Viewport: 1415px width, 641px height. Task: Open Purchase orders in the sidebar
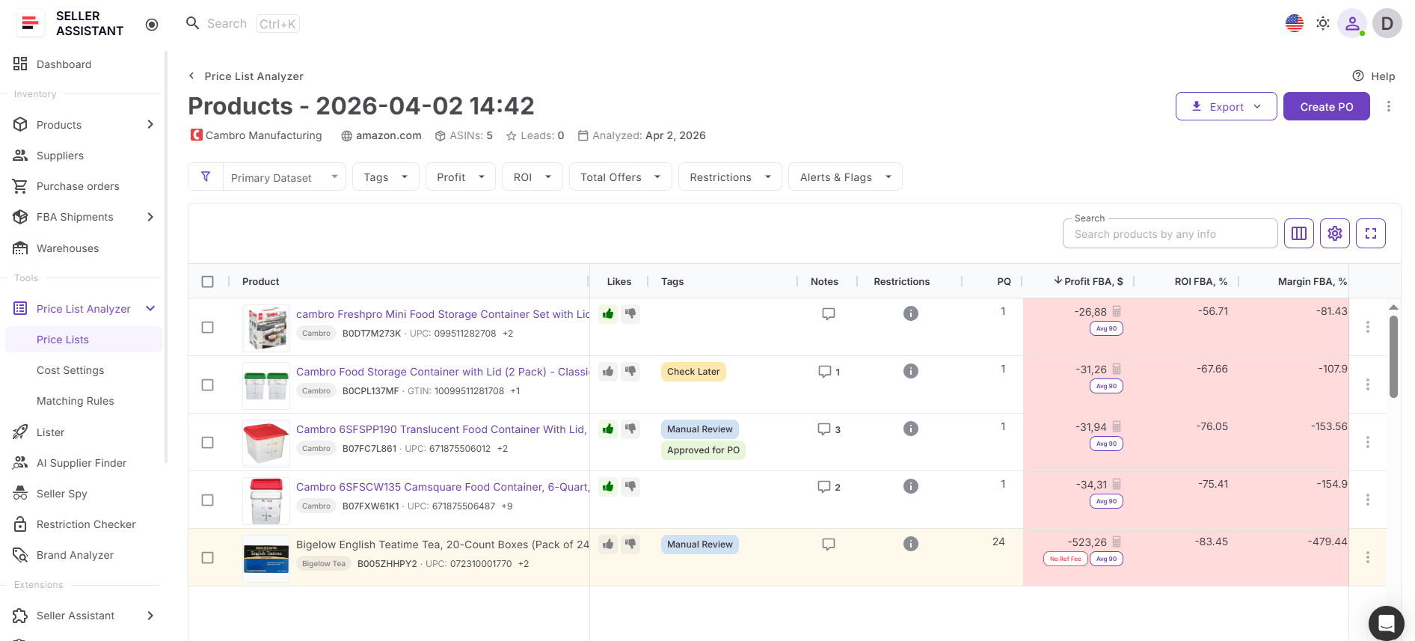(x=78, y=186)
